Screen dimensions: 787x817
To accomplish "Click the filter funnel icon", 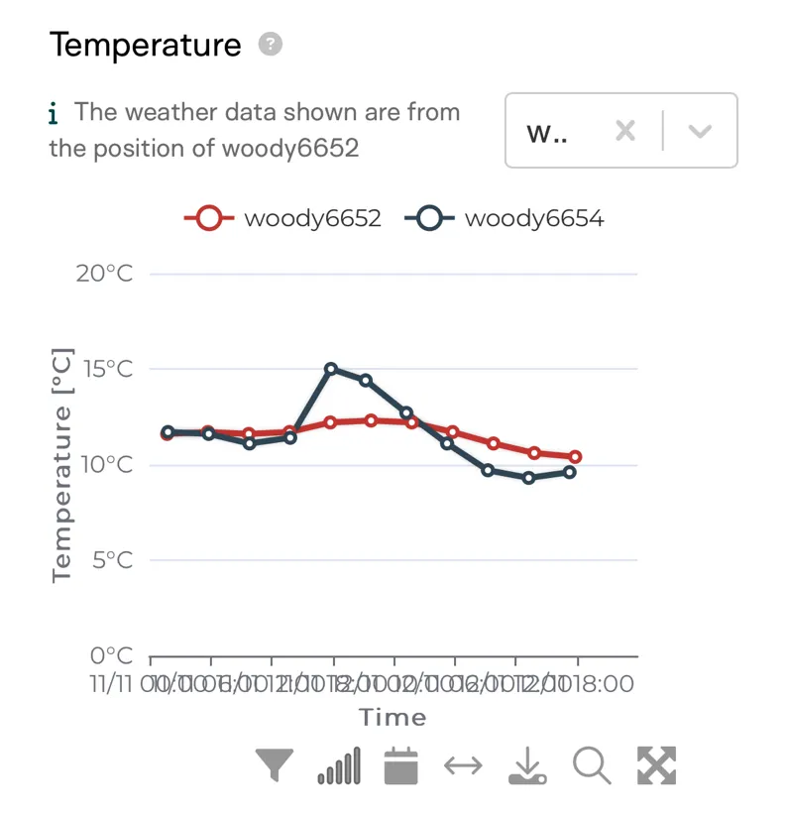I will [x=274, y=764].
